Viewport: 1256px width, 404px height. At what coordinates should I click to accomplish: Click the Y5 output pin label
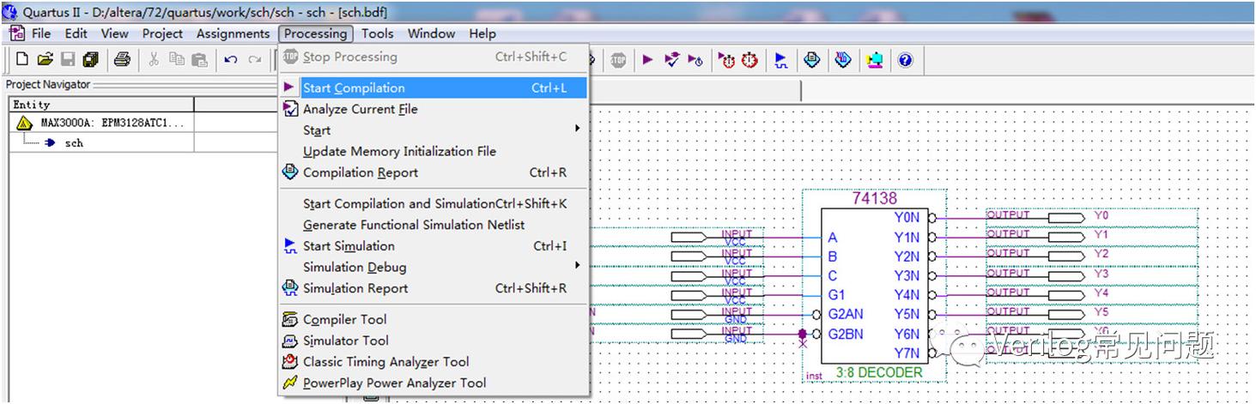pyautogui.click(x=1101, y=312)
